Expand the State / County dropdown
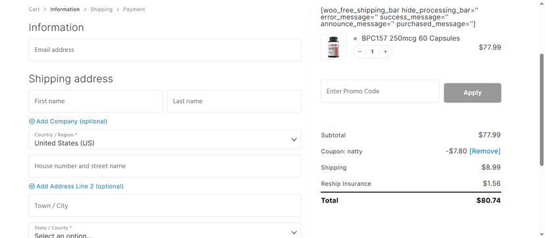This screenshot has height=238, width=545. pyautogui.click(x=165, y=230)
